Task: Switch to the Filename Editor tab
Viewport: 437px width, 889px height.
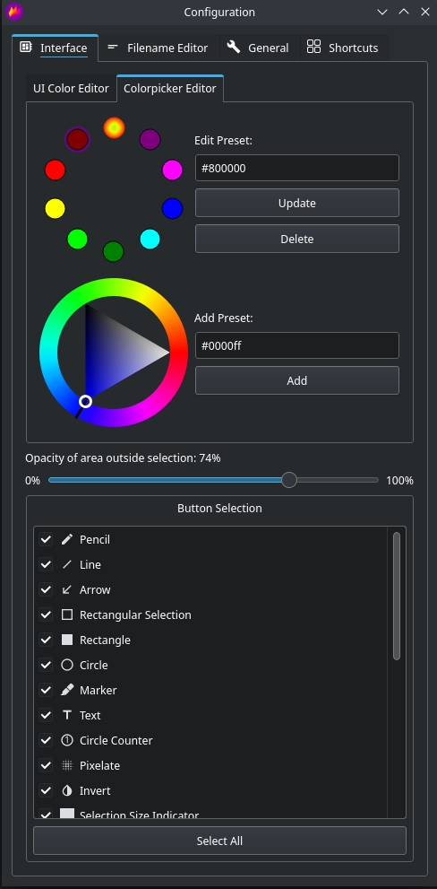Action: click(x=158, y=48)
